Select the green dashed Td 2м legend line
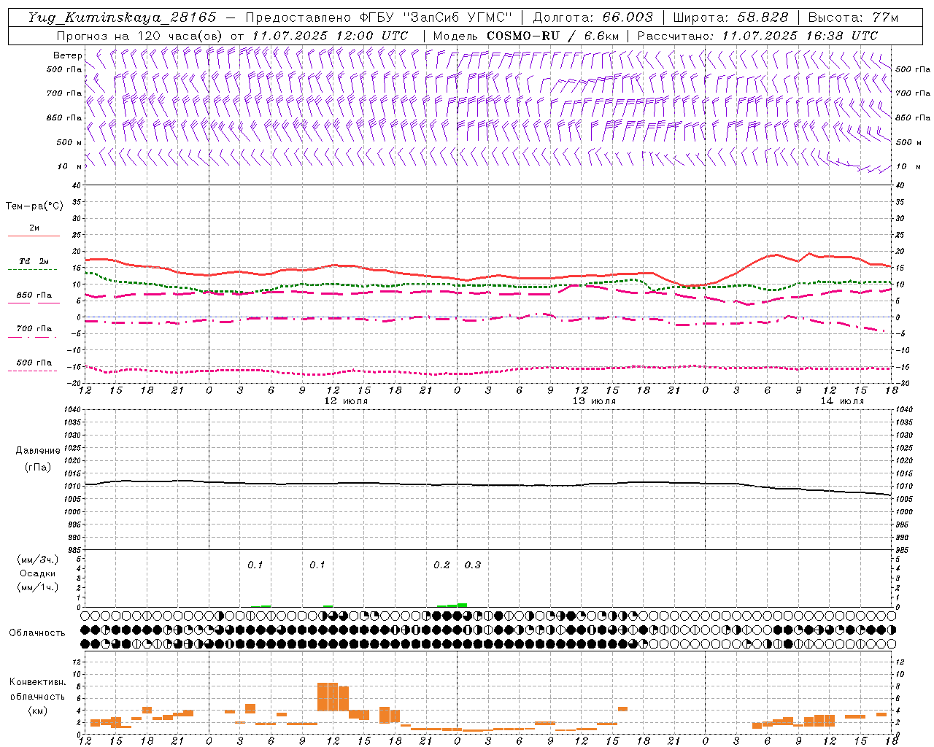 tap(33, 269)
